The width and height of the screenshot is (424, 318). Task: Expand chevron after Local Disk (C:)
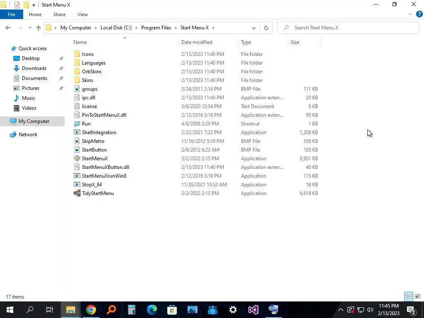click(x=136, y=28)
